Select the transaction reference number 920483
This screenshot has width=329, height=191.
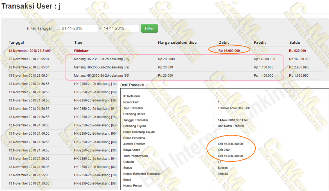coord(223,174)
